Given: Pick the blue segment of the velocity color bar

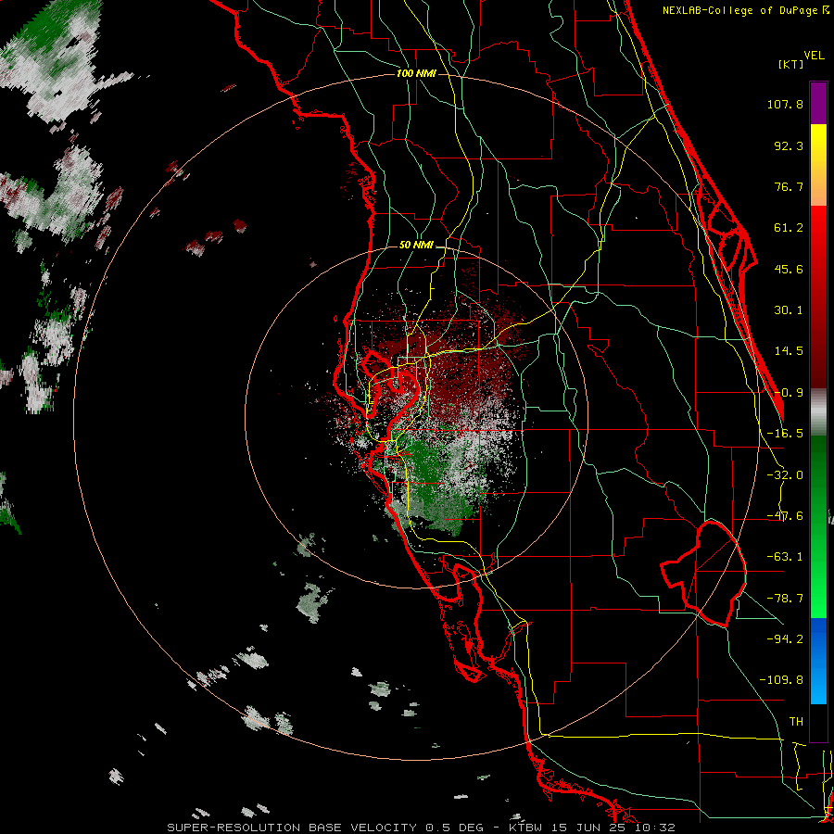Looking at the screenshot, I should (x=818, y=661).
